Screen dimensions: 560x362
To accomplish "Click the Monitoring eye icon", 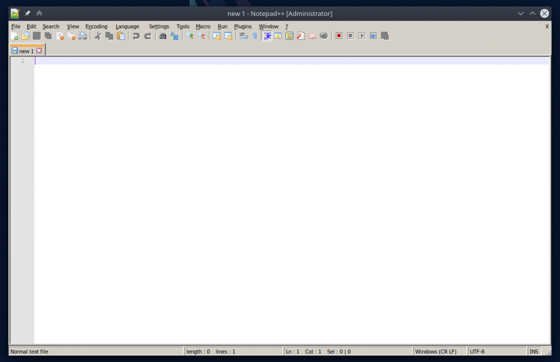I will (x=324, y=36).
